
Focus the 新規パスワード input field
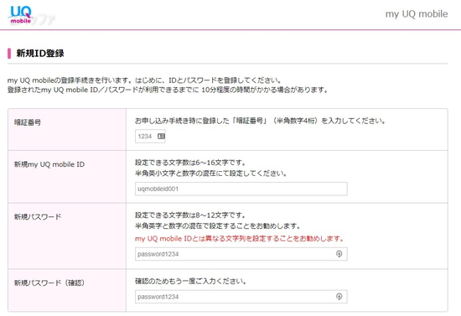pyautogui.click(x=241, y=254)
